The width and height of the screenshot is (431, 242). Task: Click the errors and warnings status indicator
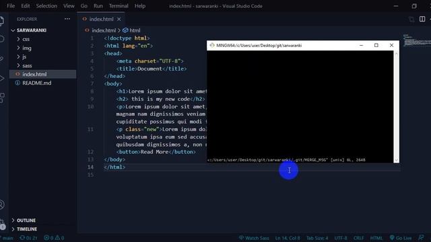coord(54,238)
